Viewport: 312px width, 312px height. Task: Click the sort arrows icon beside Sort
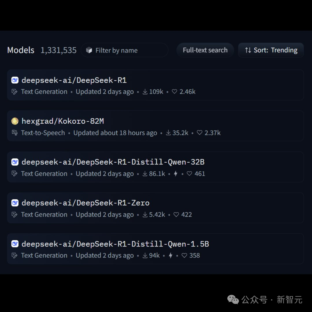248,50
